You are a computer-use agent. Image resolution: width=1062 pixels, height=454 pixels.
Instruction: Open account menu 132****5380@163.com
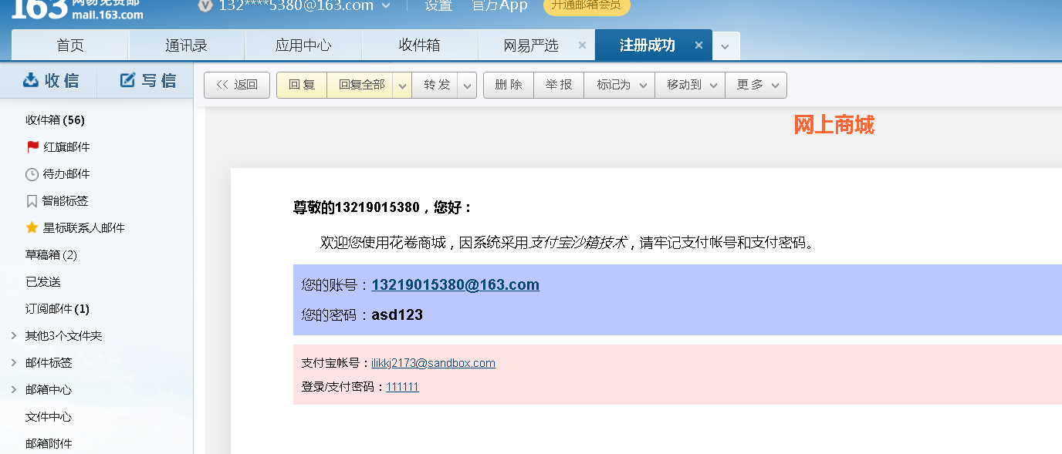(x=306, y=5)
